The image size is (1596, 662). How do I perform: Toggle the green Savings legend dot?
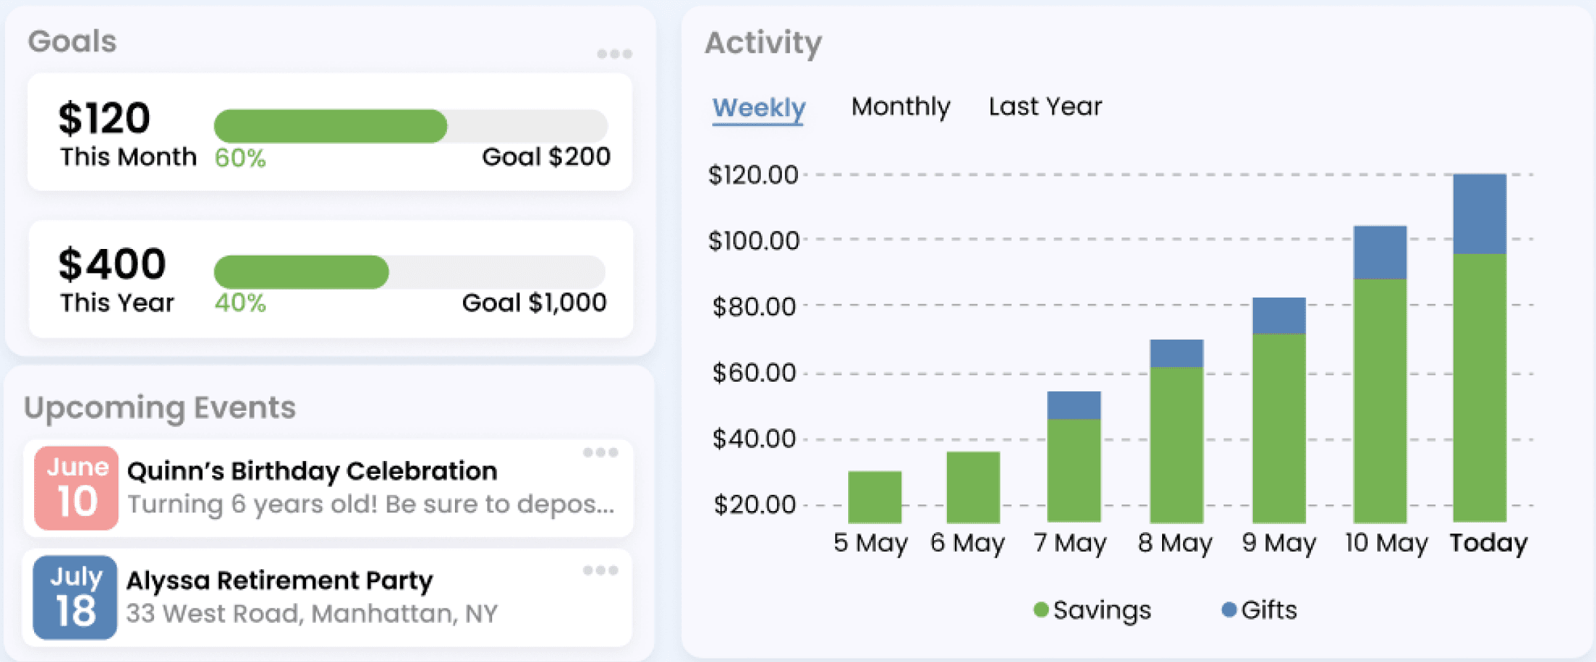tap(1041, 610)
